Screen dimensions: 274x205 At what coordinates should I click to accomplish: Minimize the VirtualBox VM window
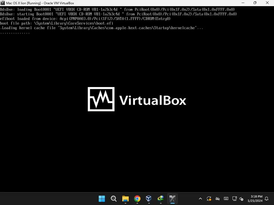(243, 3)
